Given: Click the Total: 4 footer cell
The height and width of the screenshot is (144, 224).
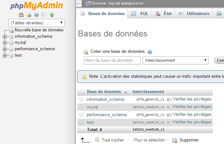Looking at the screenshot, I should (94, 130).
